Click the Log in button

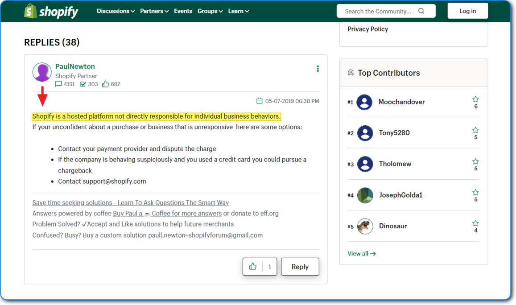468,11
